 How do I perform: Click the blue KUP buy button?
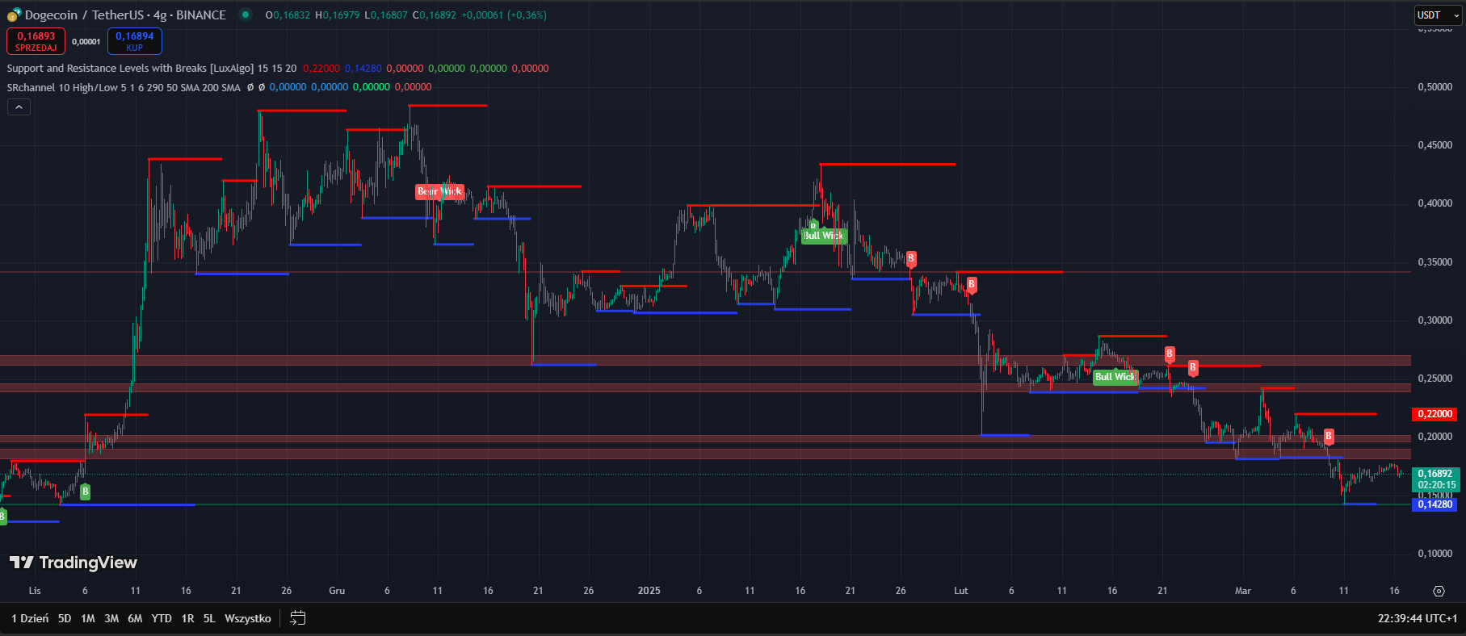(134, 41)
